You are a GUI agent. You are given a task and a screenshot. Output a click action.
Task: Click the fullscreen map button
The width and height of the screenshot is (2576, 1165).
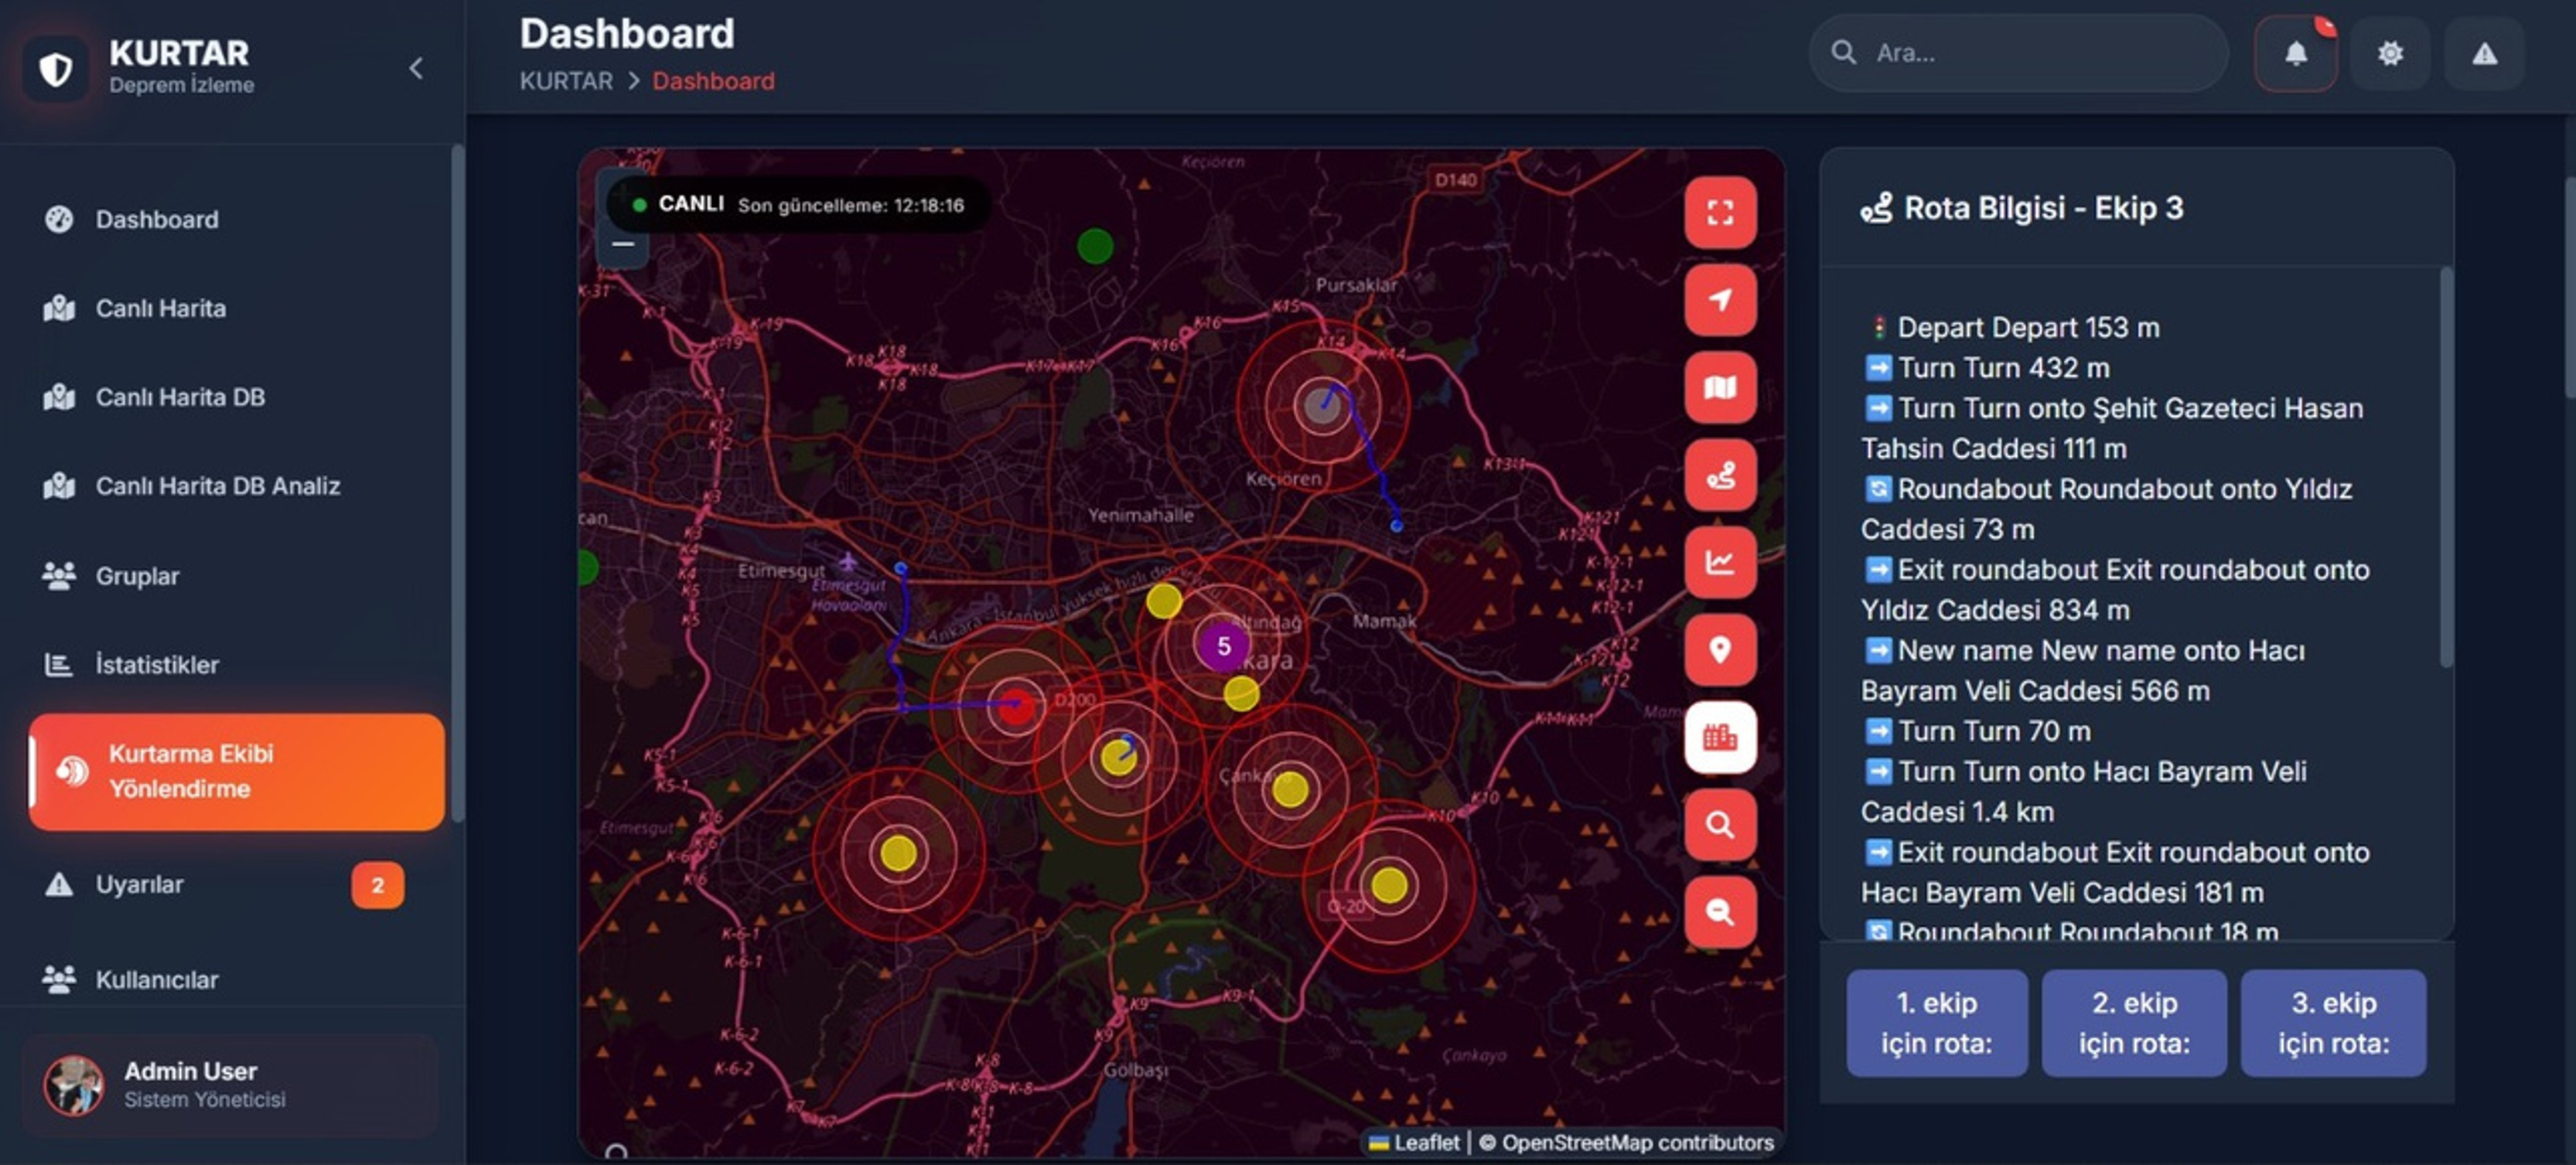click(1719, 213)
